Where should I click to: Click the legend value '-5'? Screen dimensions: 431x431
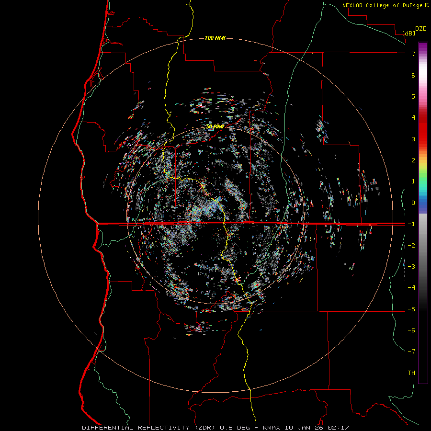tap(411, 309)
